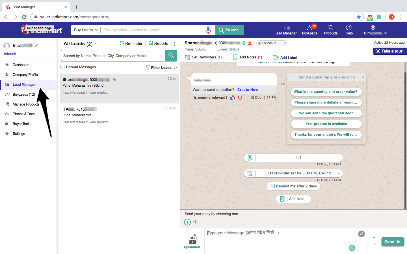Send quick reply 'Yes, product is available'
The height and width of the screenshot is (254, 407).
pyautogui.click(x=326, y=124)
